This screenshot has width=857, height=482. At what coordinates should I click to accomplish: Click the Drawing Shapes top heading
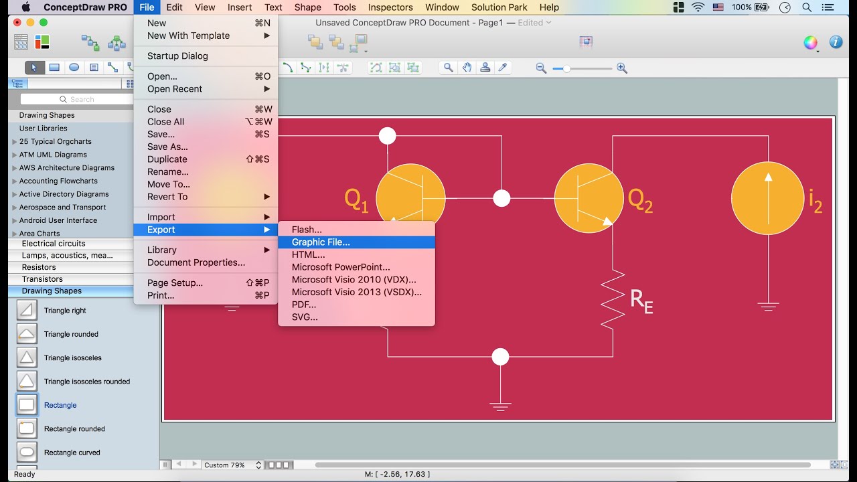47,115
